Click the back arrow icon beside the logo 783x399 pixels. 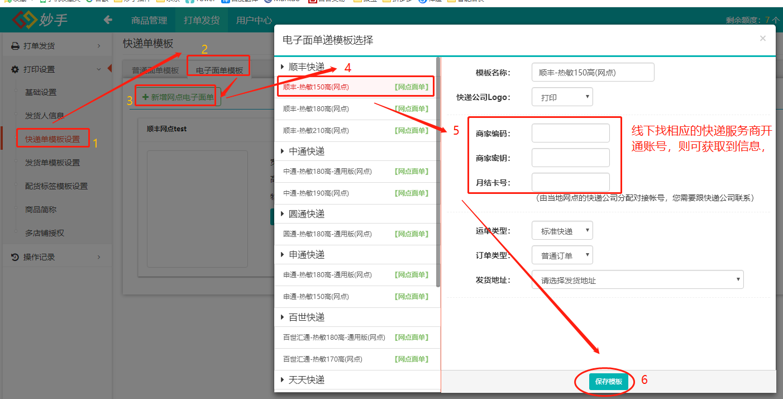[x=108, y=20]
